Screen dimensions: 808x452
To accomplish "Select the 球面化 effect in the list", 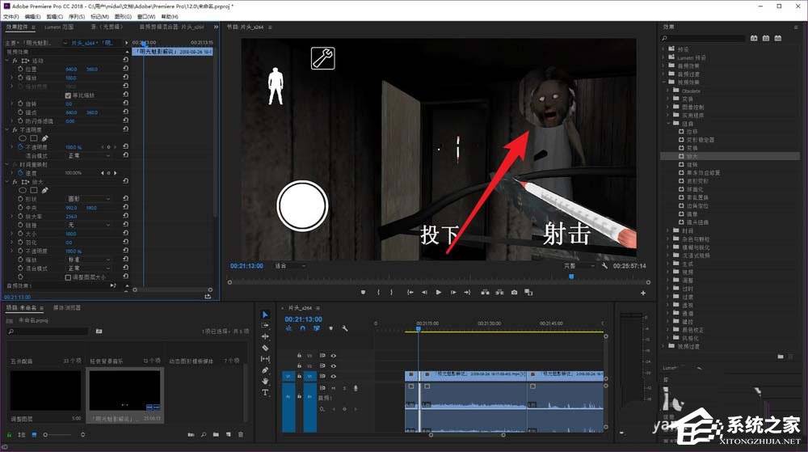I will pyautogui.click(x=693, y=189).
